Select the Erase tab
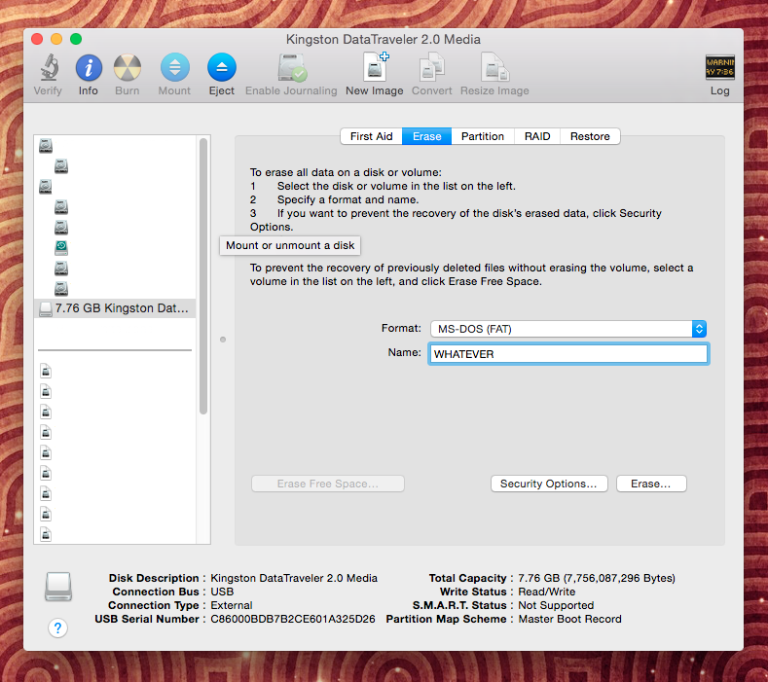768x682 pixels. point(426,136)
